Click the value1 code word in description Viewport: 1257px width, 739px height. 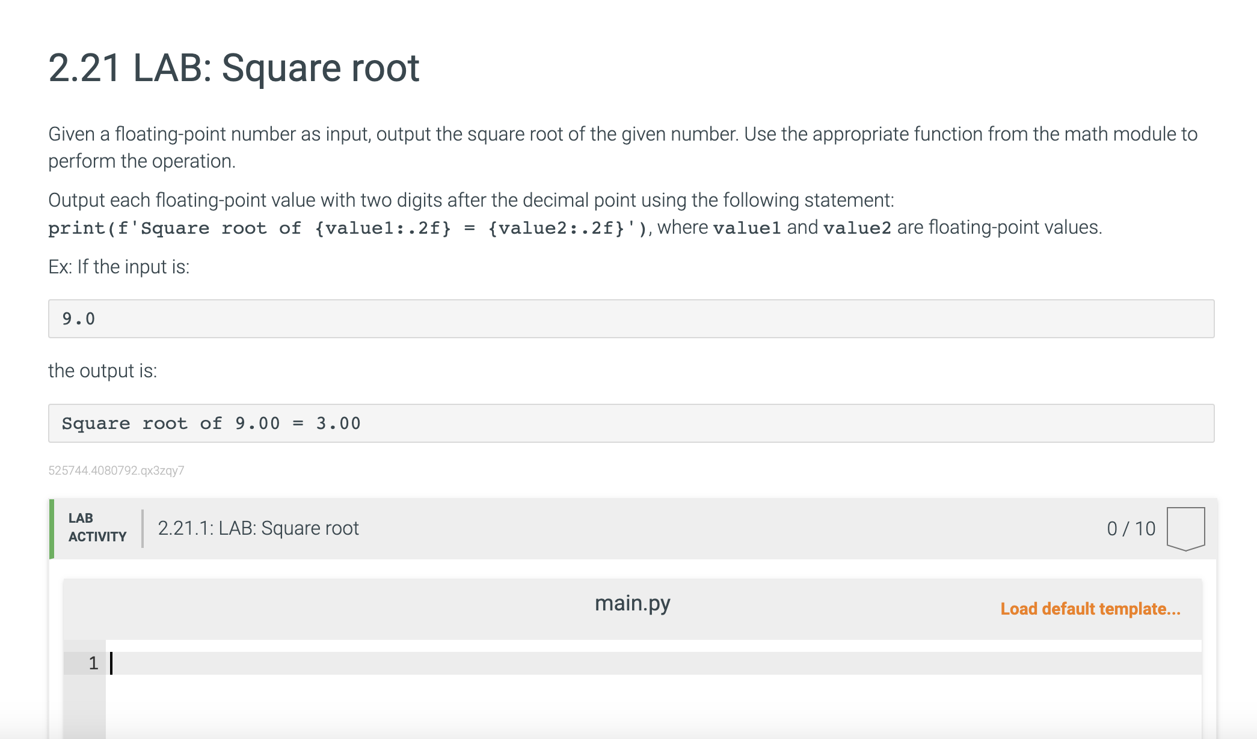click(x=746, y=228)
